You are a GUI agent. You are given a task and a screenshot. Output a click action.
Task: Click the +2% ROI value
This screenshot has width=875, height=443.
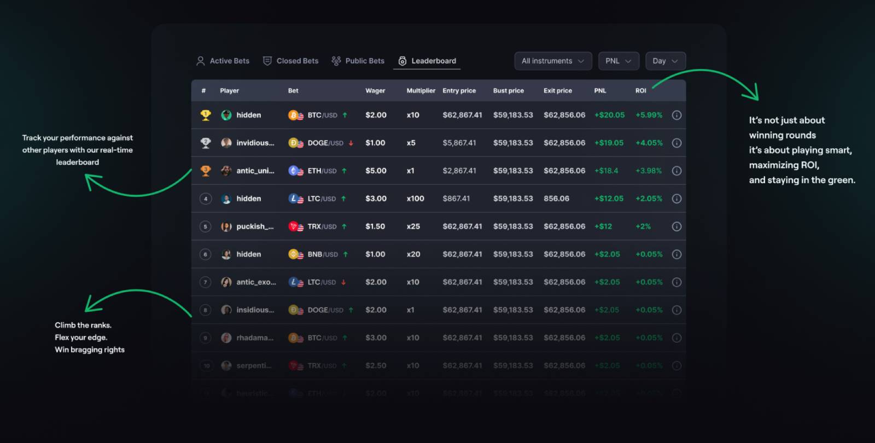[643, 226]
